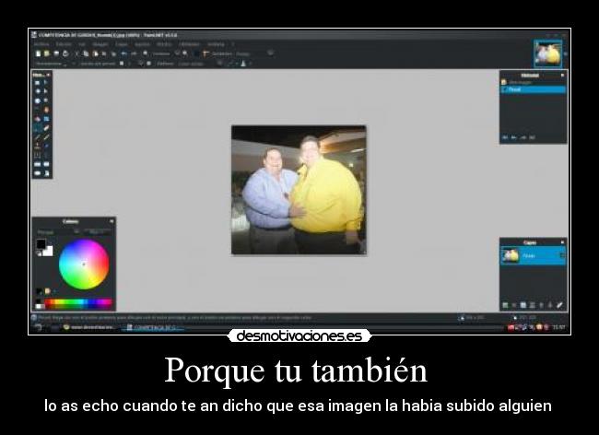Screen dimensions: 599x435
Task: Select the Abrir imagen entry in the Historial
Action: click(534, 82)
